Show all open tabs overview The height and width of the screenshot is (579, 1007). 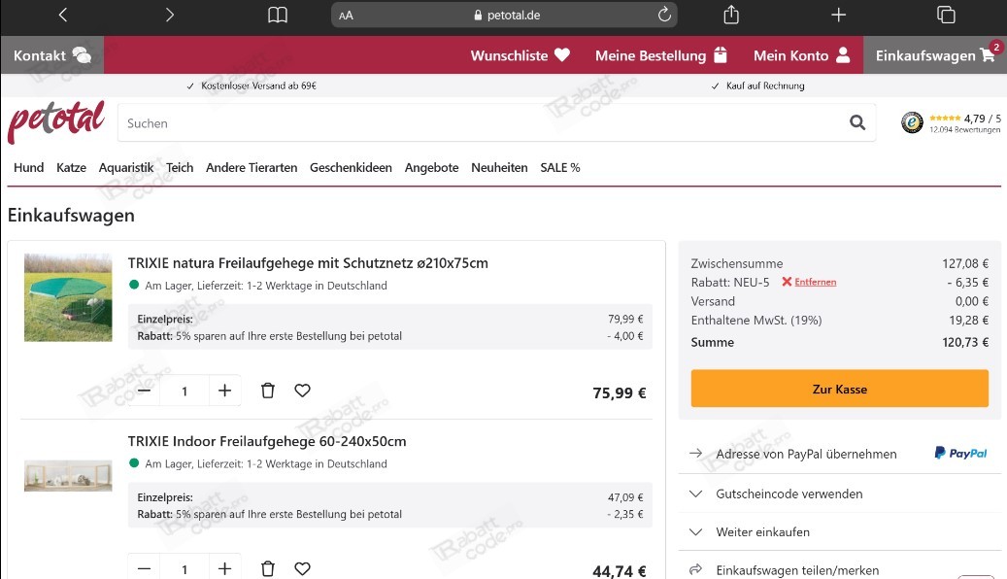[946, 15]
